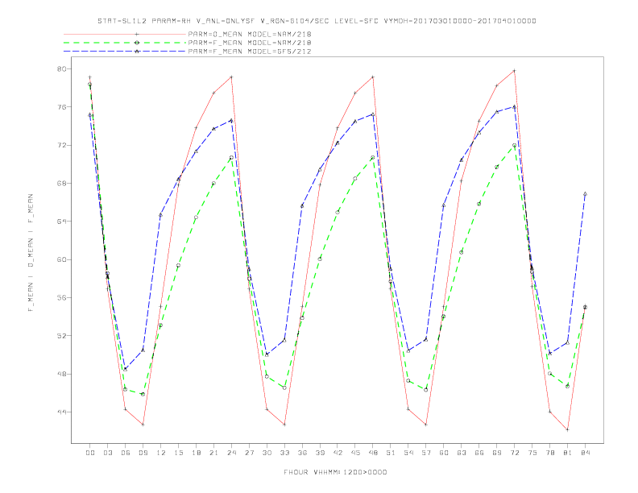Click red O_MEAN minimum point at hour 81
This screenshot has width=638, height=493.
coord(568,429)
